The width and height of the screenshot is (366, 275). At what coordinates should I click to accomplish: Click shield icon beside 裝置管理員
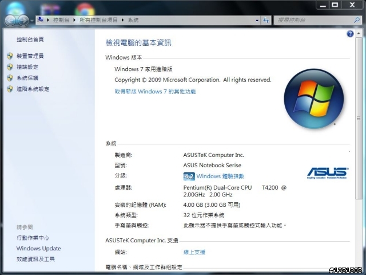coord(10,56)
